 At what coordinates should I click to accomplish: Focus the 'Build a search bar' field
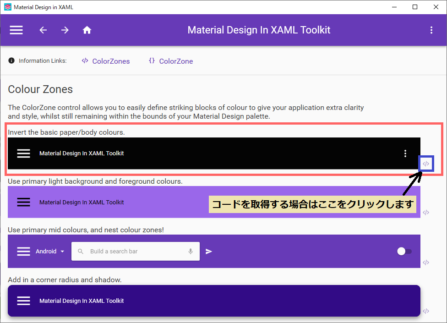click(136, 251)
